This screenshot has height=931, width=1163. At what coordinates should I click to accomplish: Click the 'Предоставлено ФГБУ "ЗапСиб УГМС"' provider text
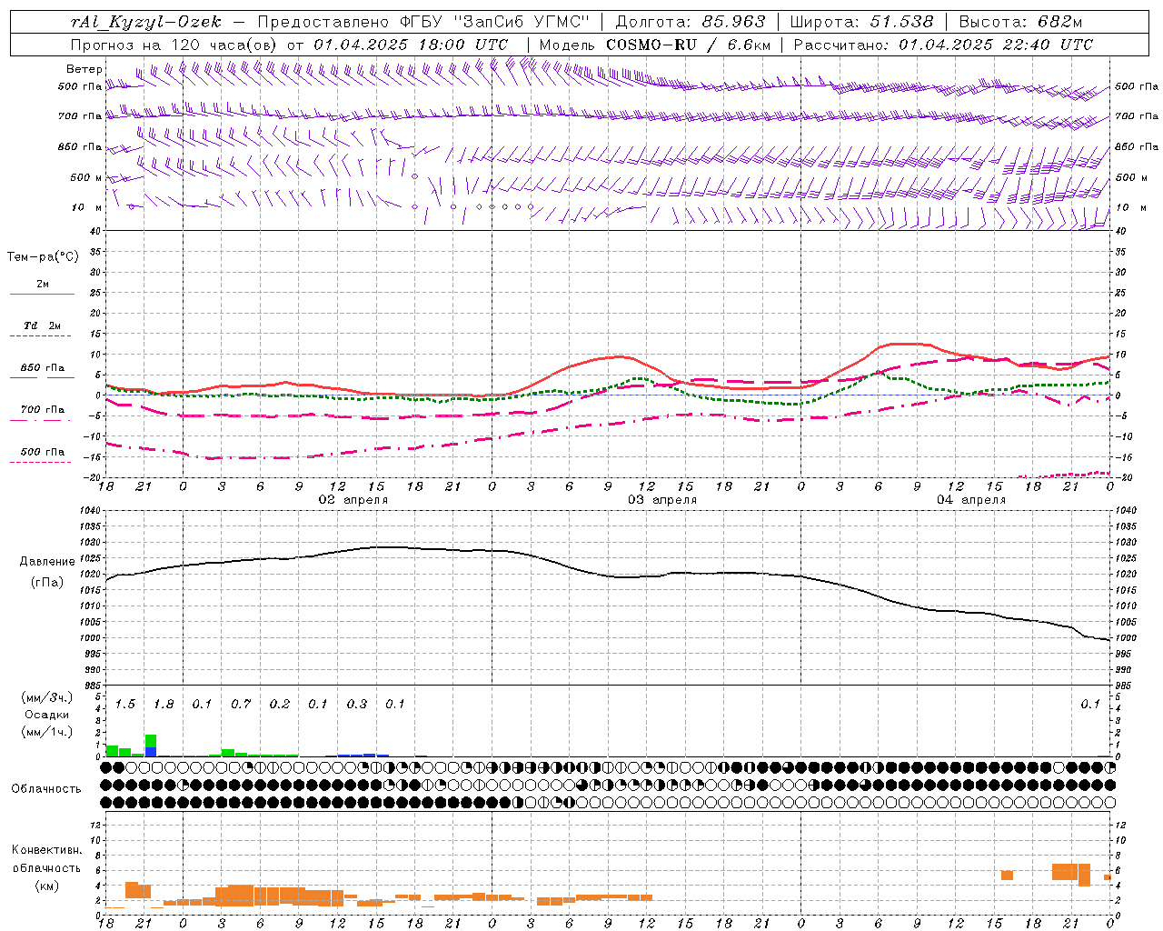point(425,22)
